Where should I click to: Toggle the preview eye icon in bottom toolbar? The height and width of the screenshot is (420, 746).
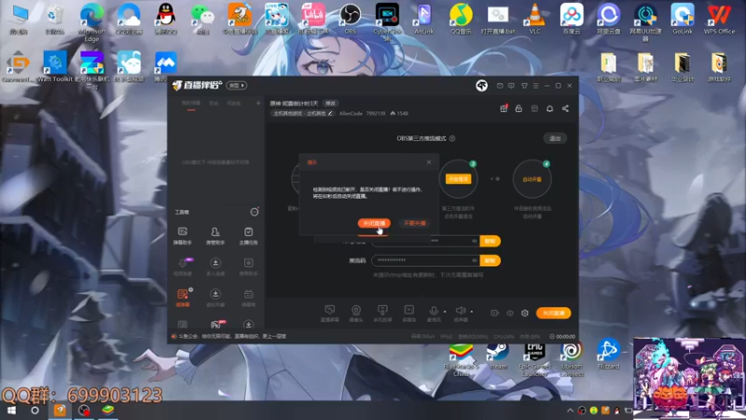pyautogui.click(x=510, y=313)
